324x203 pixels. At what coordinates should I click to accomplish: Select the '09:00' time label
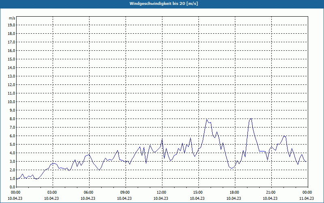[126, 192]
